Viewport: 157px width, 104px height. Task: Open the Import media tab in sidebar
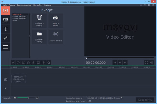5,11
